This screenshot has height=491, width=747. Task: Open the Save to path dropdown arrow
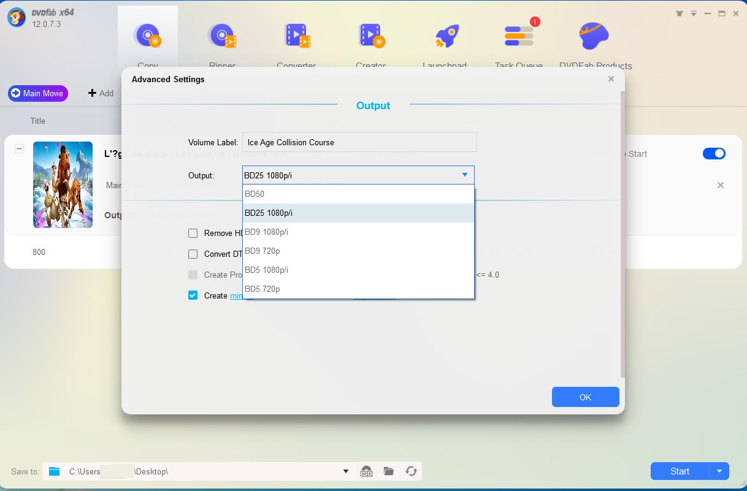click(346, 471)
